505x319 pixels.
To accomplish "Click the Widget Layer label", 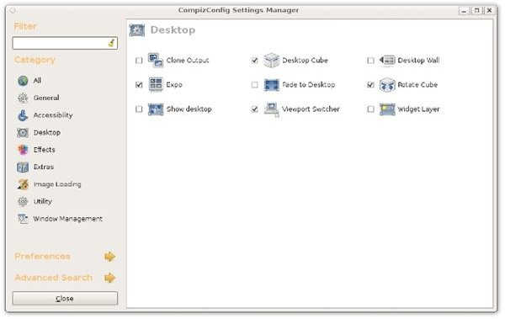I will (x=418, y=109).
